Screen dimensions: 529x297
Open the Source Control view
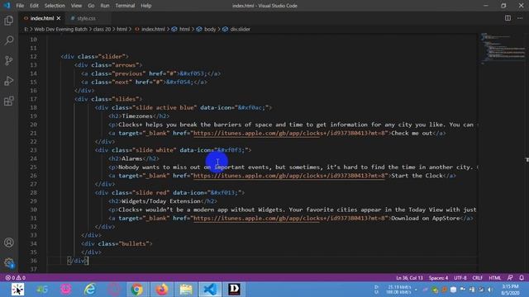(x=9, y=60)
